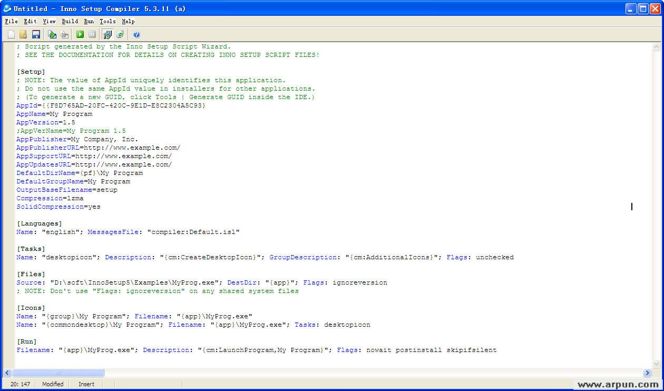Click the Target Uninstall icon in the toolbar
Screen dimensions: 664x391
pos(120,34)
